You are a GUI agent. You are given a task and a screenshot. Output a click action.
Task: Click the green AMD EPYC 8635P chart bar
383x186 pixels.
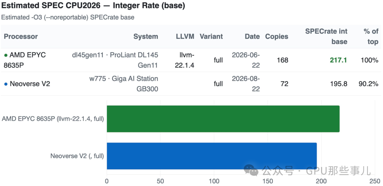pos(223,119)
